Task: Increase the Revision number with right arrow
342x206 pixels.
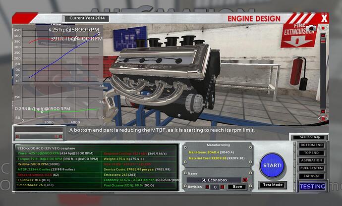Action: (x=222, y=187)
